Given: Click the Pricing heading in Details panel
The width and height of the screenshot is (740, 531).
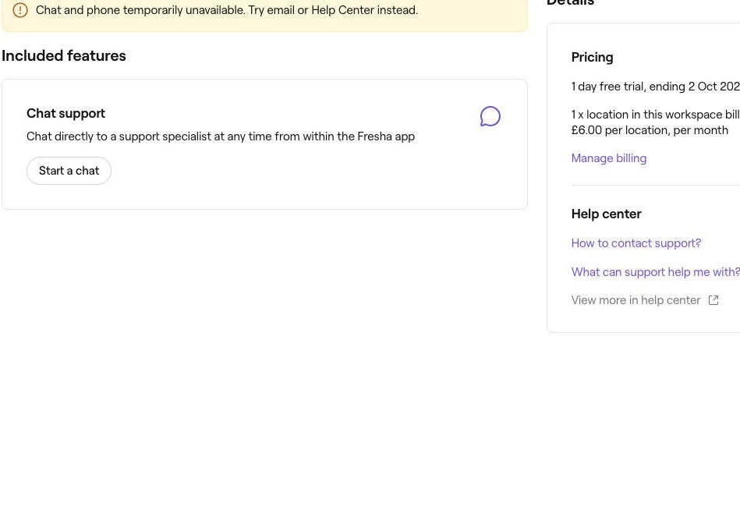Looking at the screenshot, I should (592, 57).
